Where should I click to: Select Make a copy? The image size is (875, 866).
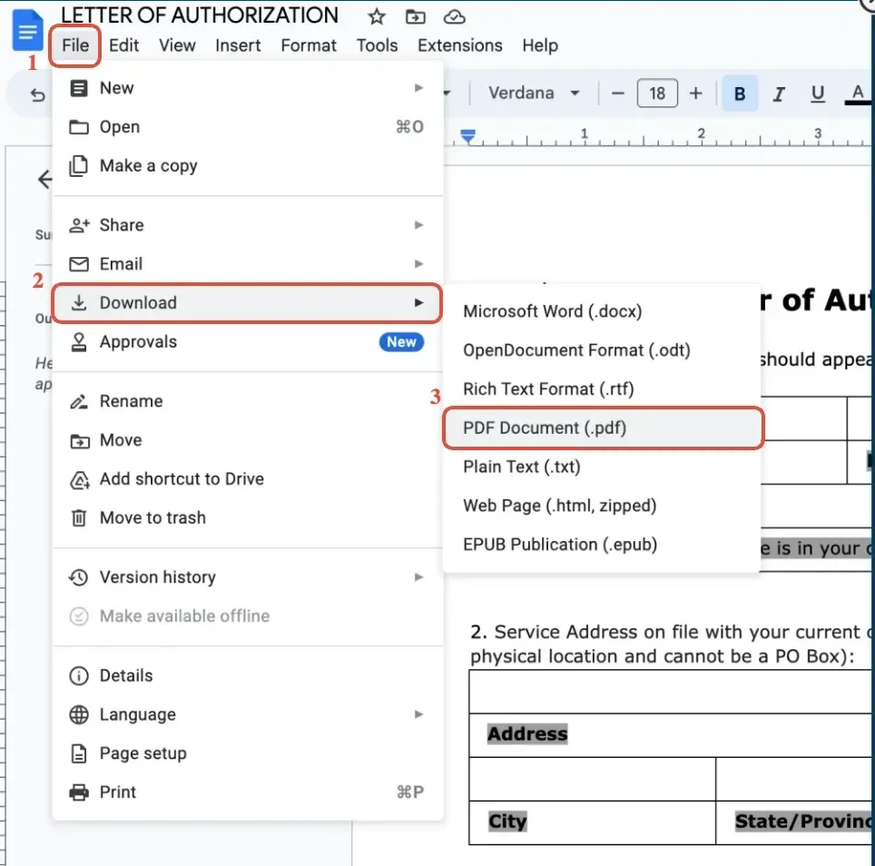point(248,166)
